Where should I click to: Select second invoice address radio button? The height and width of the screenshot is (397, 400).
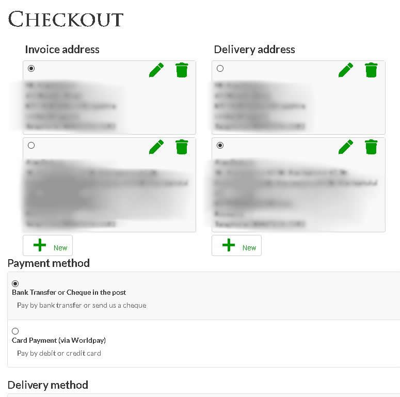[x=31, y=146]
